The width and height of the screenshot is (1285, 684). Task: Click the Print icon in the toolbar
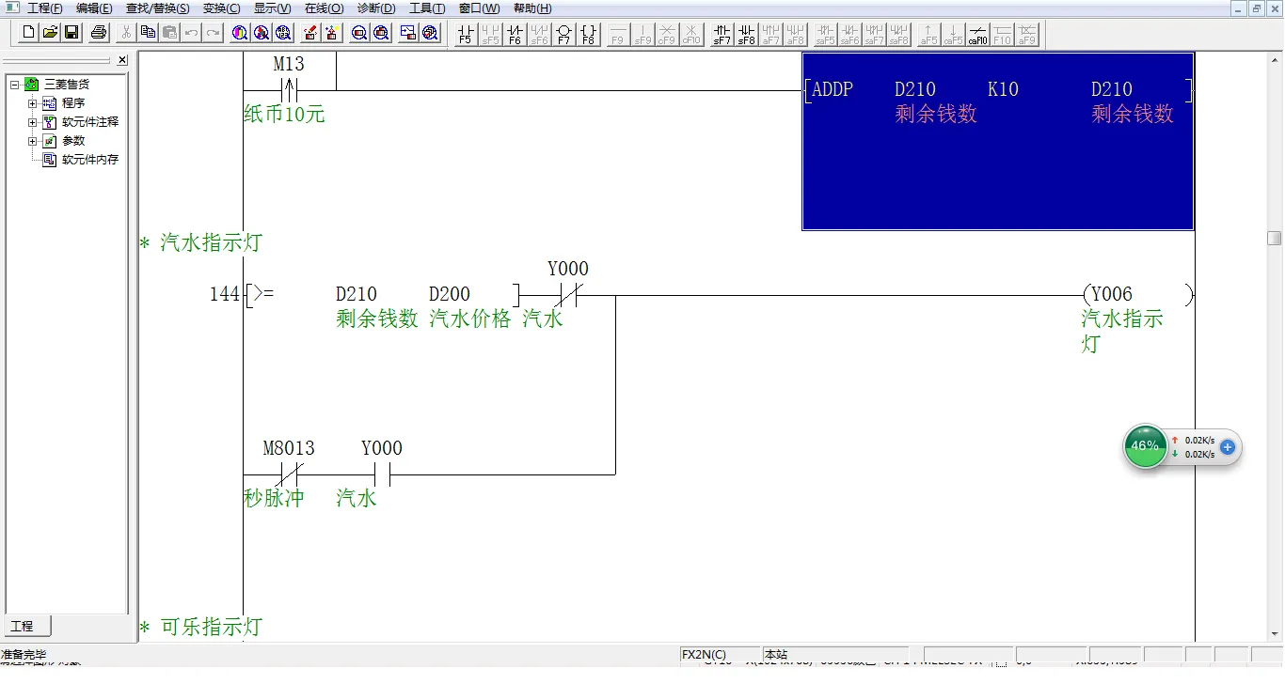pos(99,33)
